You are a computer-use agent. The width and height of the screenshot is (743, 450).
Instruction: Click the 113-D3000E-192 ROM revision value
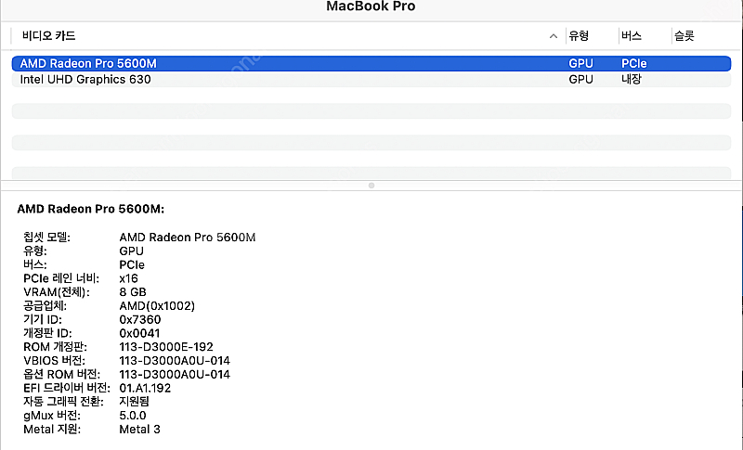click(166, 347)
